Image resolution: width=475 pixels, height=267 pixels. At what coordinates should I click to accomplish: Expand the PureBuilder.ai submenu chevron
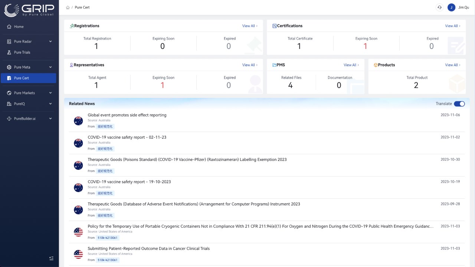coord(50,119)
